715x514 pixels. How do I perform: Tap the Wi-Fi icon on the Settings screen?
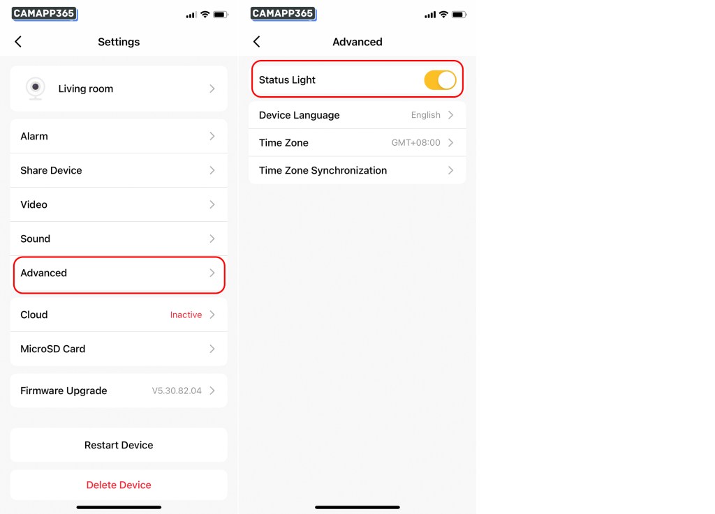click(x=205, y=15)
